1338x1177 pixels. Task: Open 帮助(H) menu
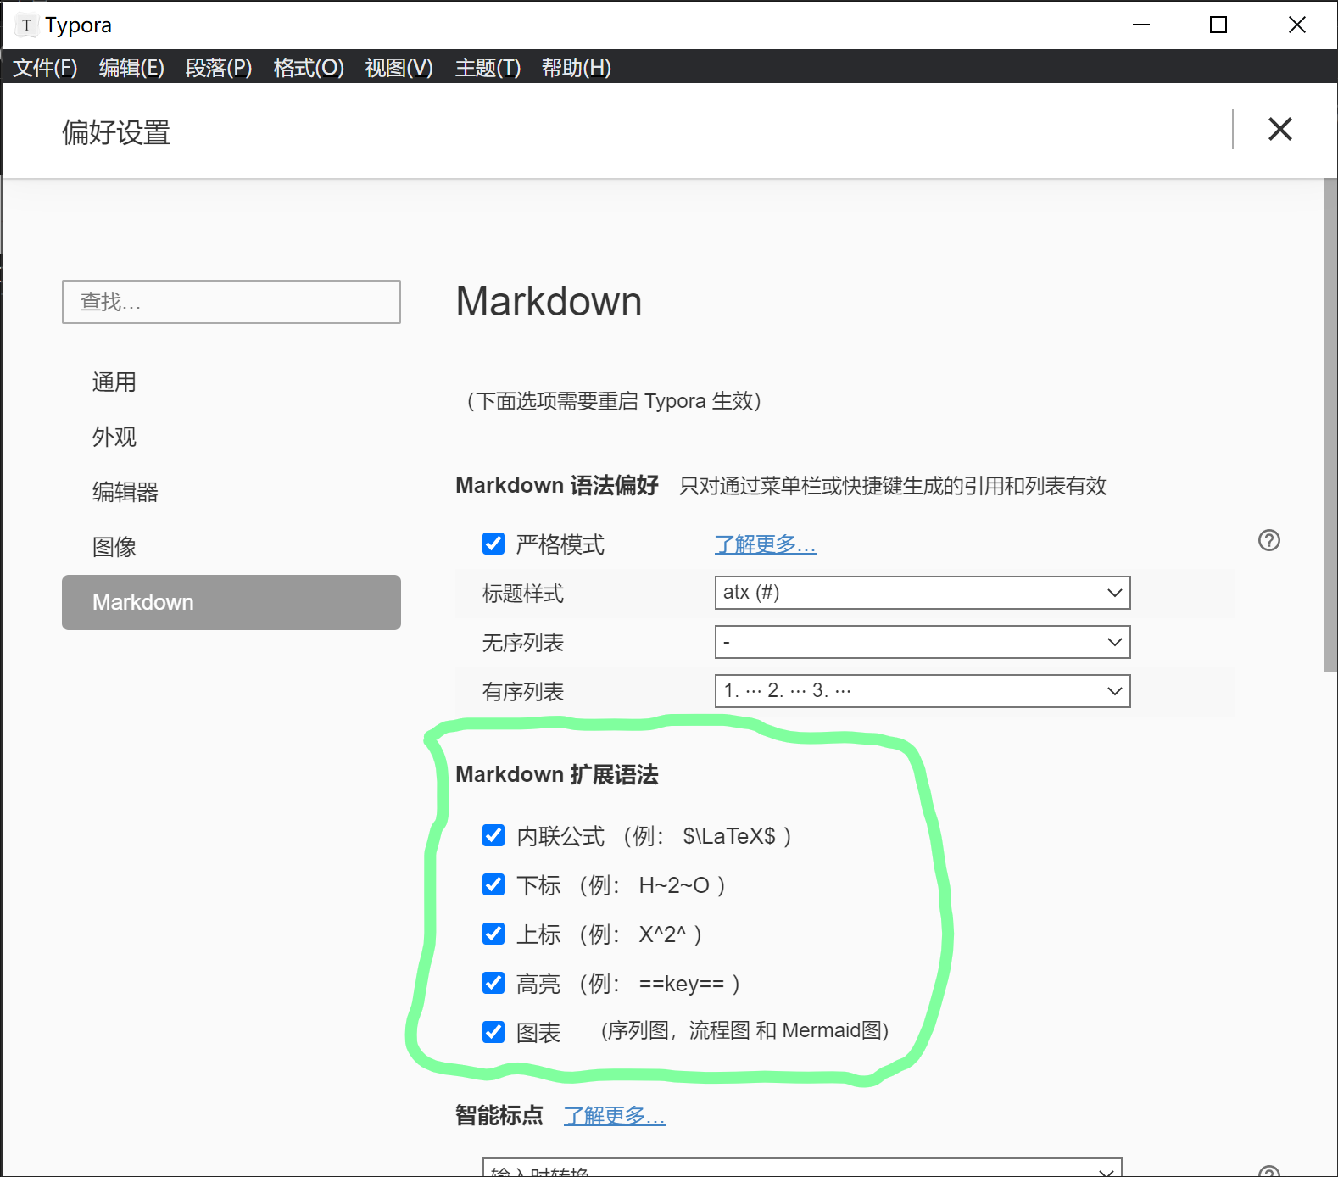click(x=577, y=68)
